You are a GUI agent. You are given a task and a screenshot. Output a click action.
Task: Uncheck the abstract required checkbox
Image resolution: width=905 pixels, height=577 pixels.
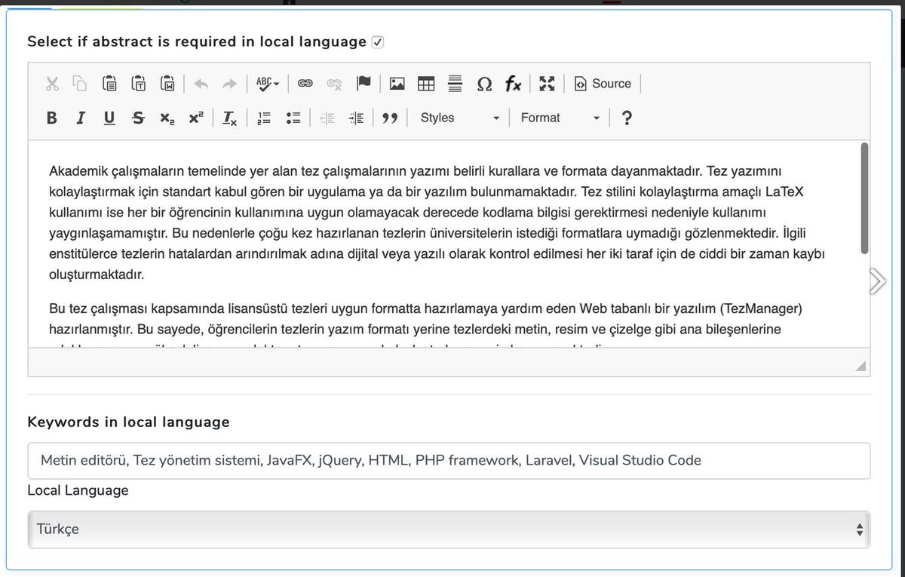point(378,41)
